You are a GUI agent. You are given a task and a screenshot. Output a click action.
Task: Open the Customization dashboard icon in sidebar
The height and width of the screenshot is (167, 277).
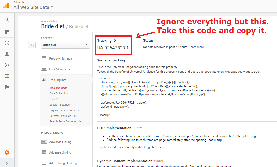(x=7, y=32)
